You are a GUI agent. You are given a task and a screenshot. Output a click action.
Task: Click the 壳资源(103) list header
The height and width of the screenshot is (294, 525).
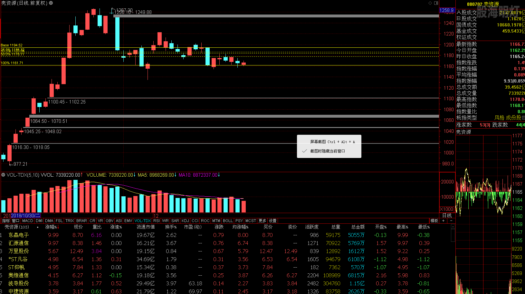(x=17, y=227)
